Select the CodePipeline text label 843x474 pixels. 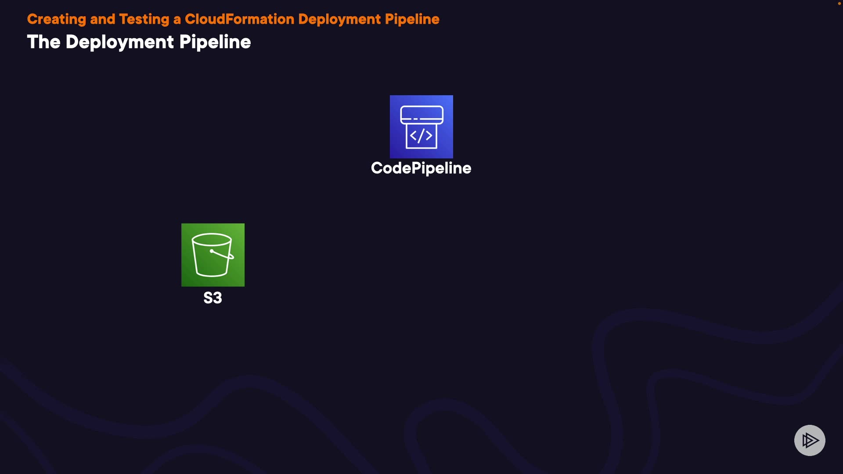[x=421, y=168]
